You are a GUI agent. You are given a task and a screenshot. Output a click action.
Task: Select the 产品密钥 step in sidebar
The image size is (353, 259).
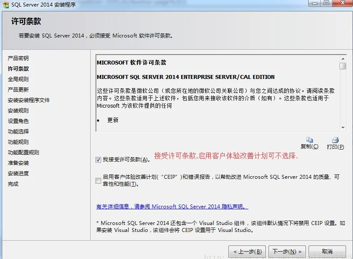tap(18, 58)
